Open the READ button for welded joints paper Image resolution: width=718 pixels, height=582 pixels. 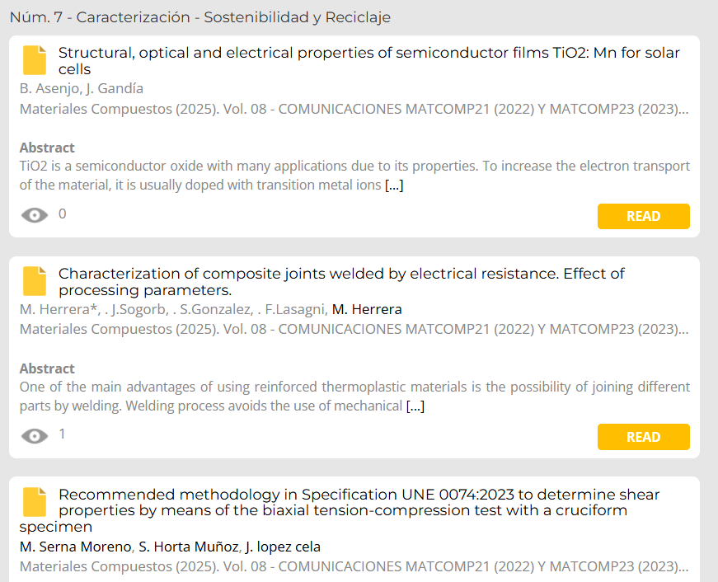pyautogui.click(x=643, y=437)
